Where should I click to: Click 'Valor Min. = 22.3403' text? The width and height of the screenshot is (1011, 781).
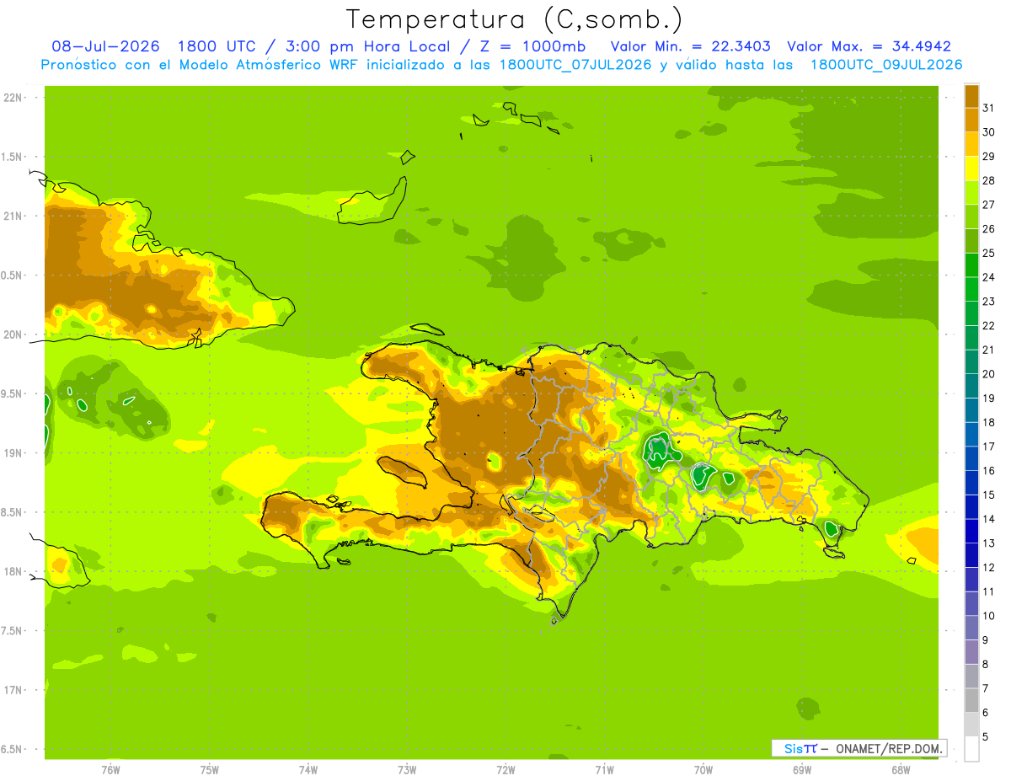(690, 46)
